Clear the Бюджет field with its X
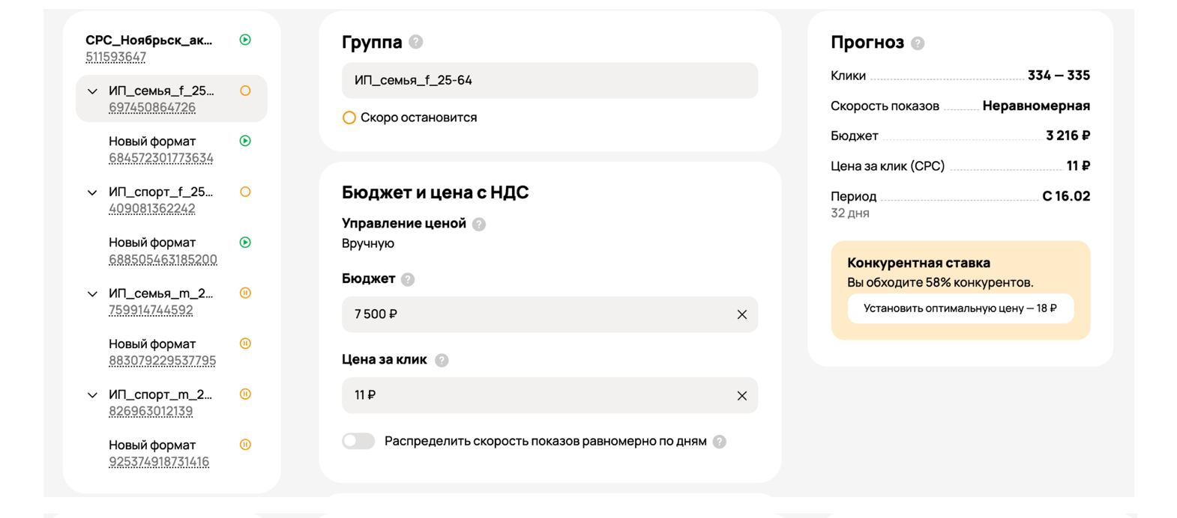The height and width of the screenshot is (518, 1177). [x=741, y=314]
